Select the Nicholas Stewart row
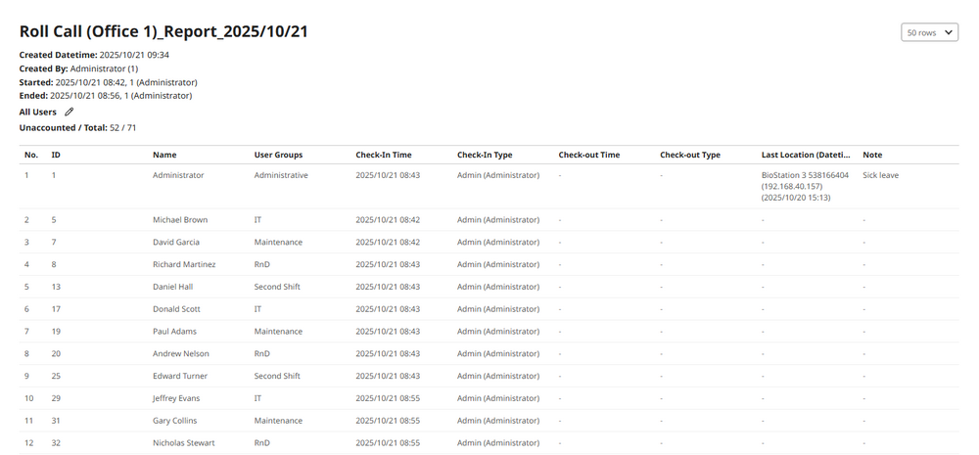This screenshot has width=979, height=455. pos(183,442)
